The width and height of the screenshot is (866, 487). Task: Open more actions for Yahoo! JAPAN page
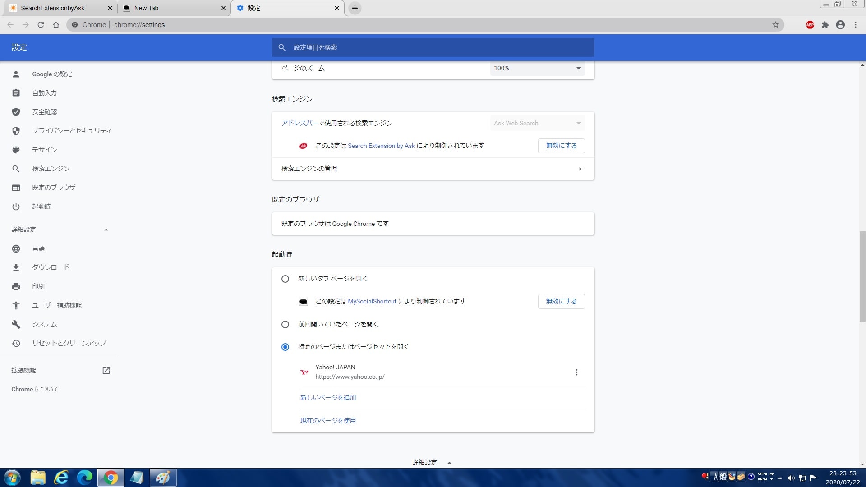576,372
